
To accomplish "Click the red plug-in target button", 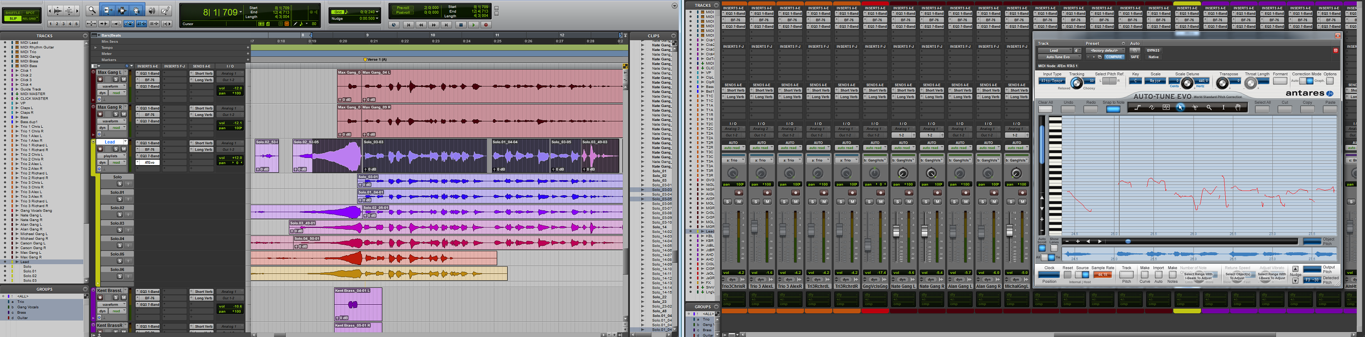I will coord(1335,50).
